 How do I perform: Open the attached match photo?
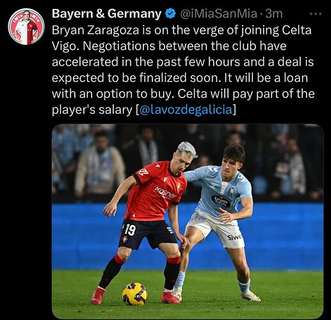188,221
